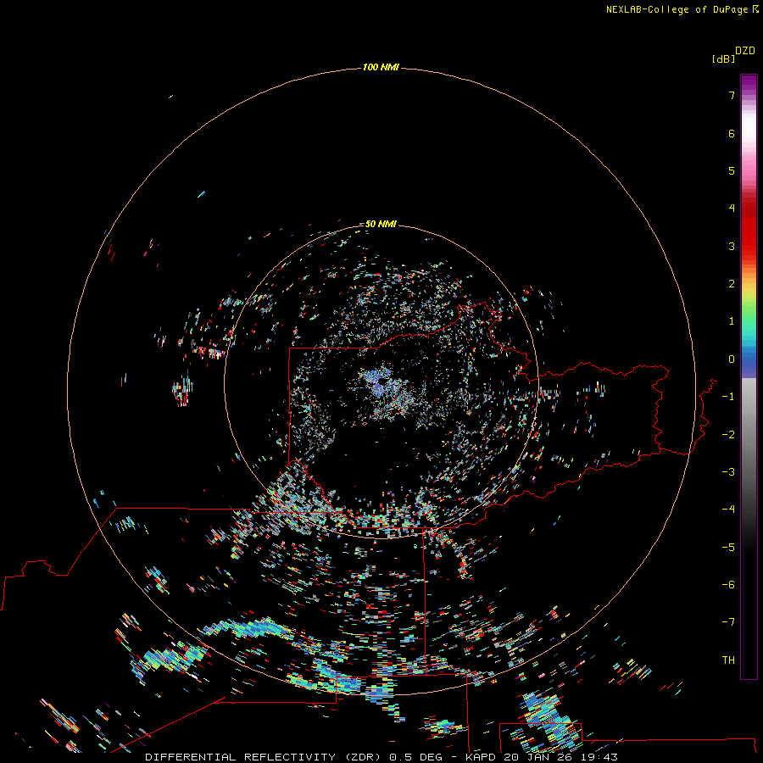Click the TH threshold label on legend
Screen dimensions: 763x763
[x=728, y=660]
